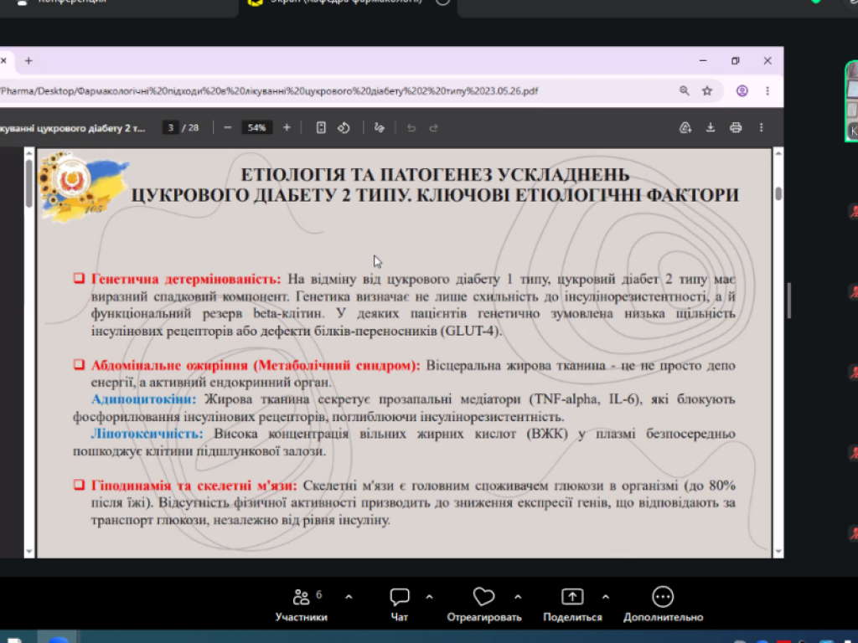Redo the PDF annotation

(433, 127)
